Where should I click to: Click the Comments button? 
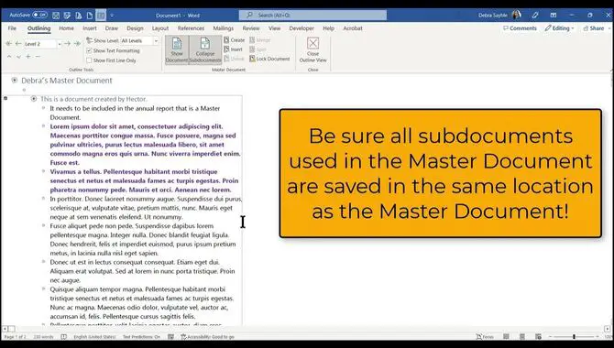pos(520,28)
